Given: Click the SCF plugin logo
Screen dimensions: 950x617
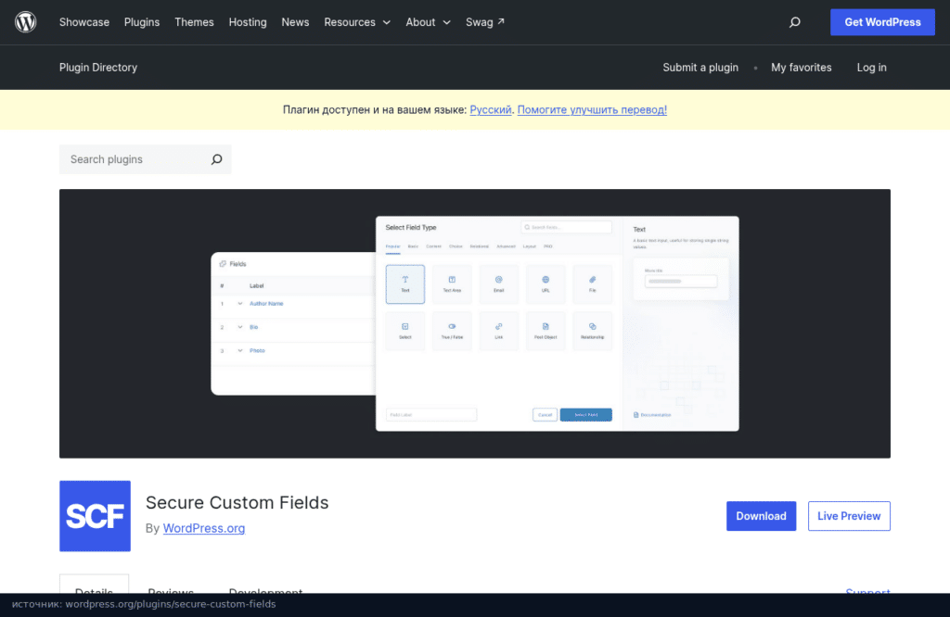Looking at the screenshot, I should pyautogui.click(x=96, y=516).
